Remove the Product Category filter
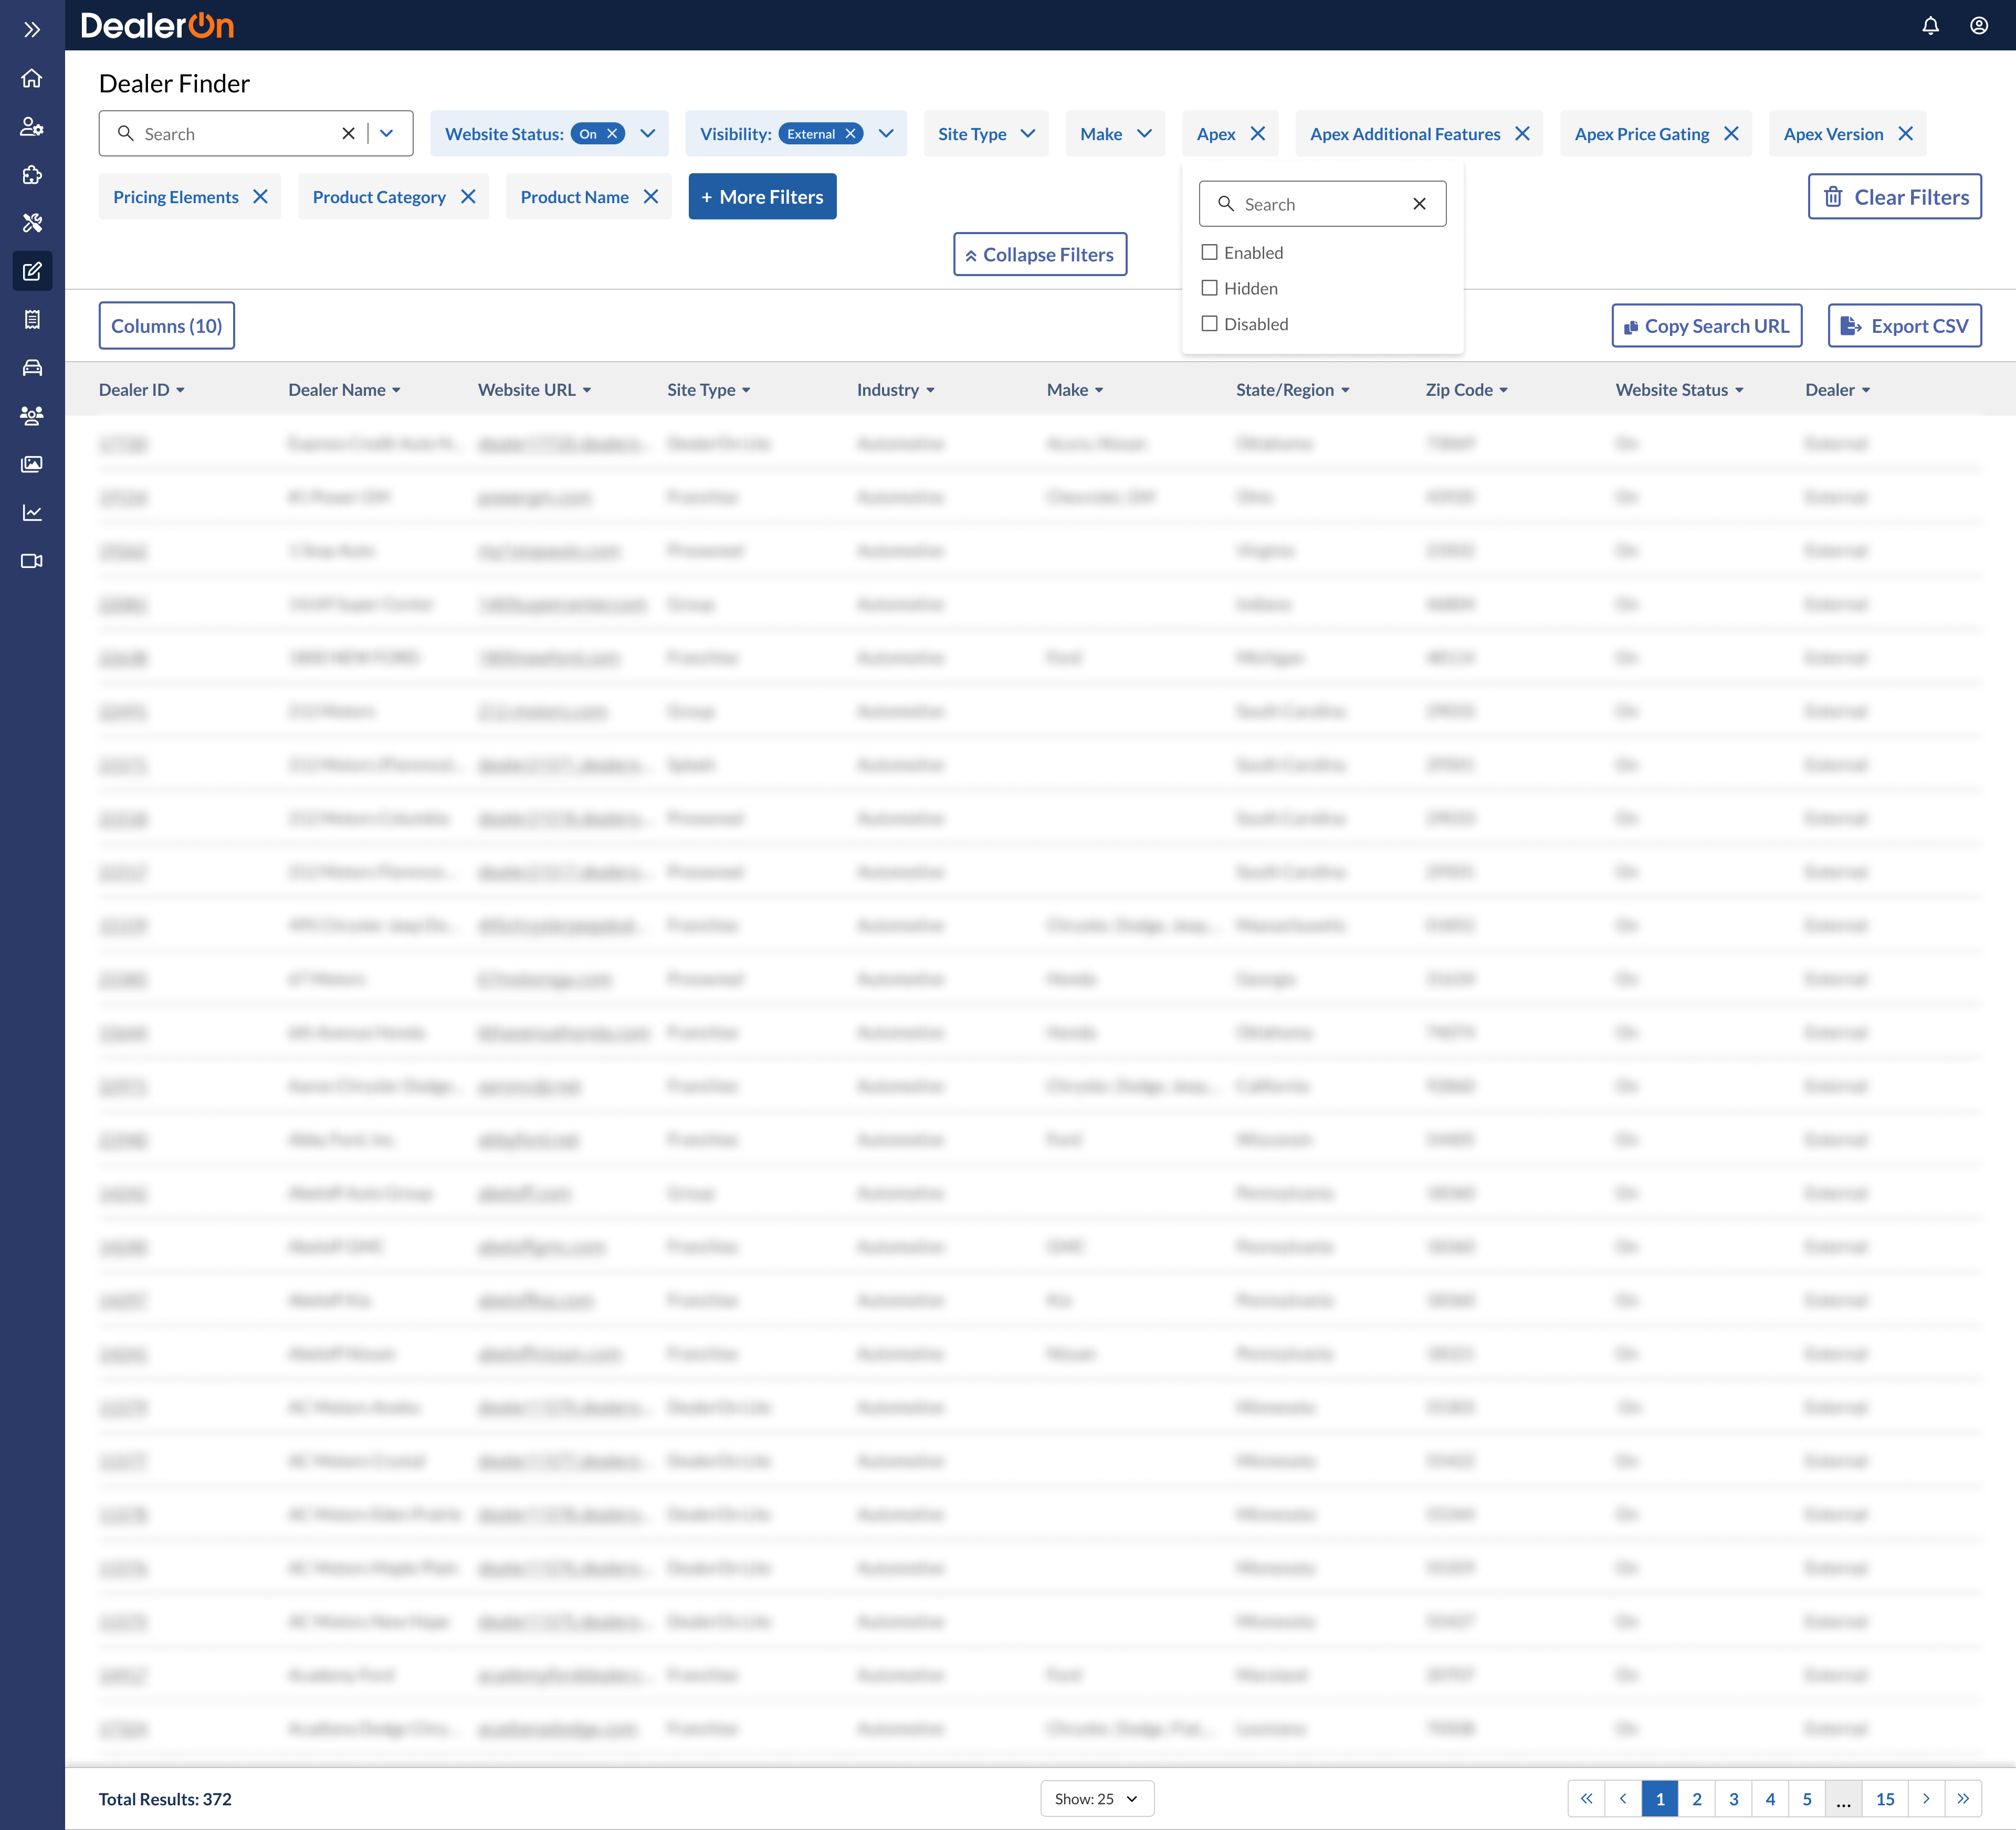Screen dimensions: 2016x1830 [468, 197]
